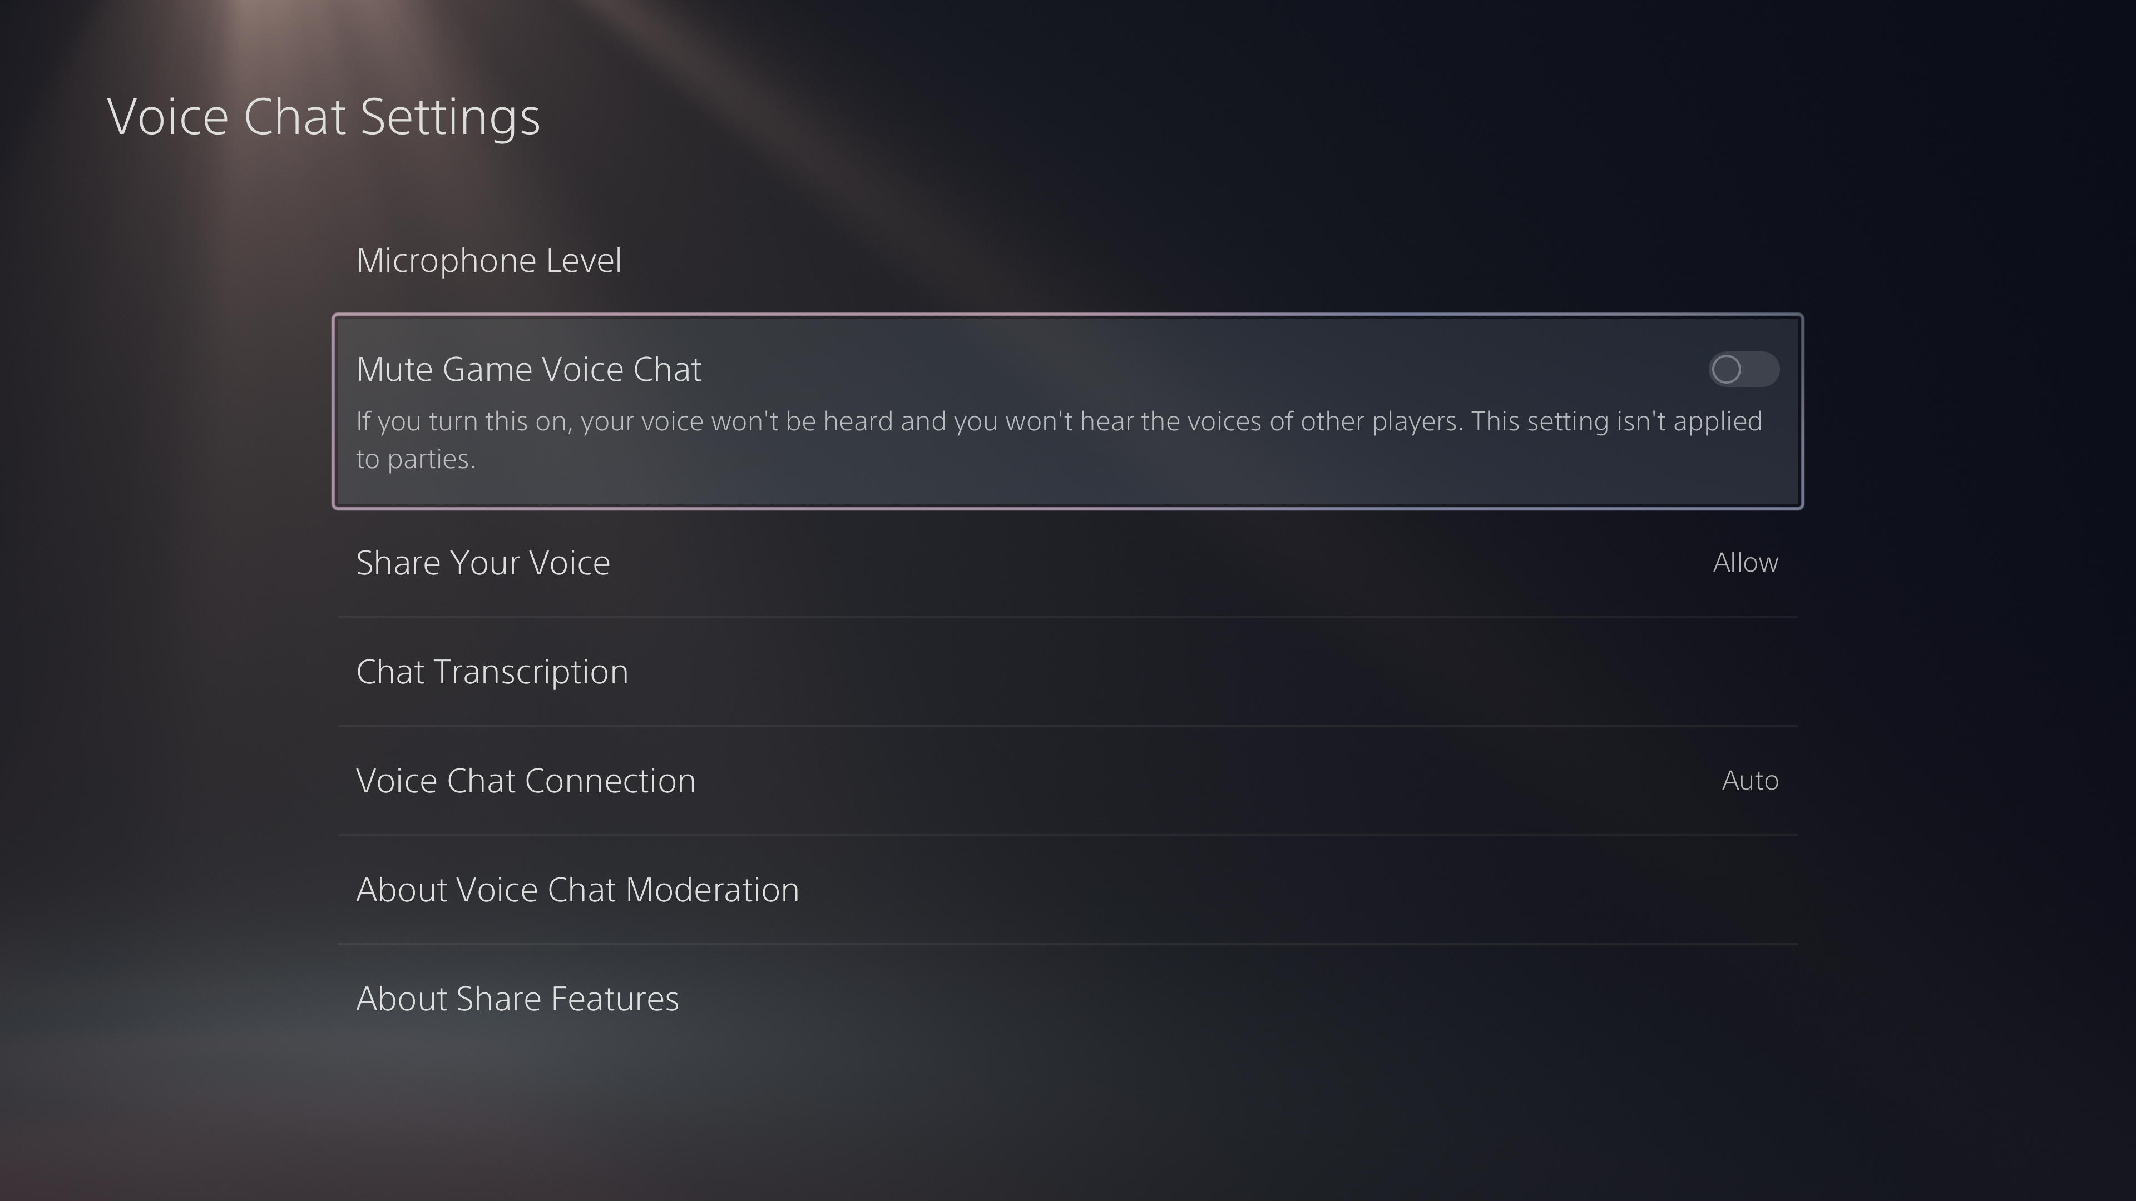This screenshot has width=2136, height=1201.
Task: Select the Chat Transcription row
Action: 1067,671
